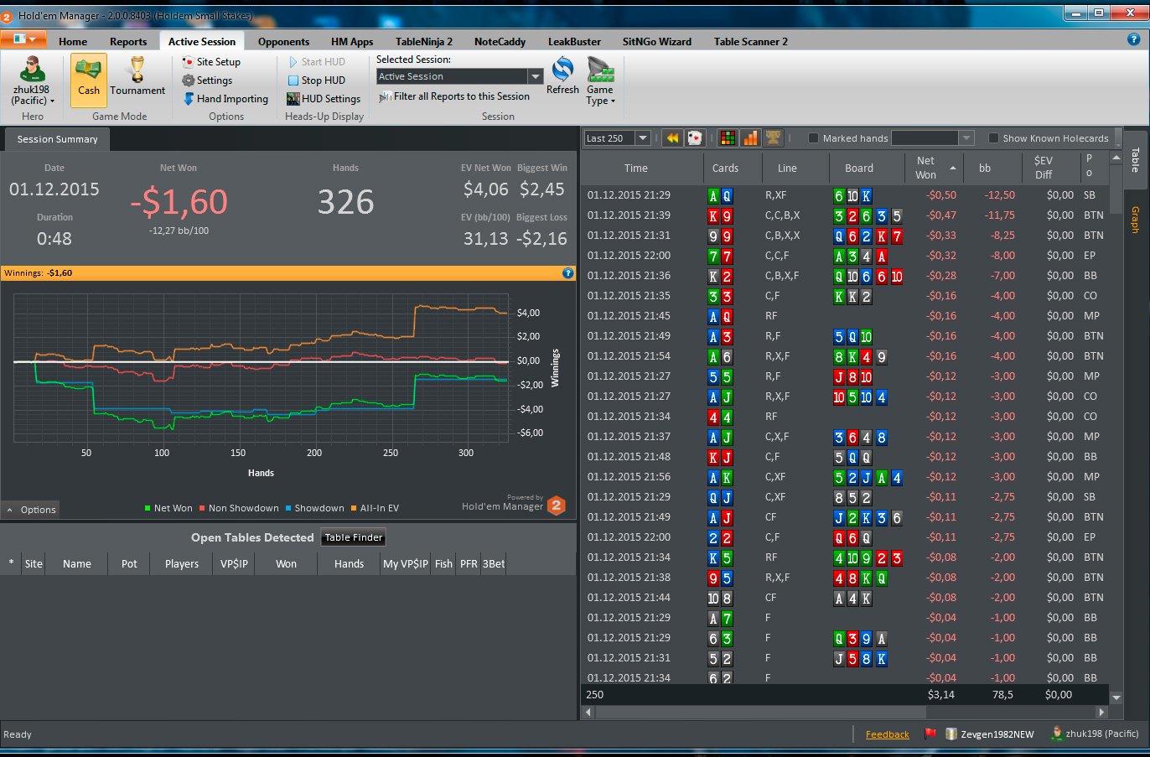Open the Reports ribbon tab
The height and width of the screenshot is (757, 1150).
pyautogui.click(x=128, y=41)
